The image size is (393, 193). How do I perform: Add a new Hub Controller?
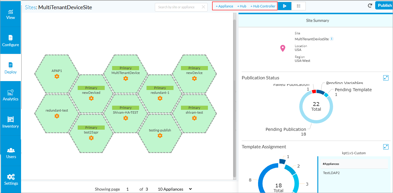pos(263,6)
